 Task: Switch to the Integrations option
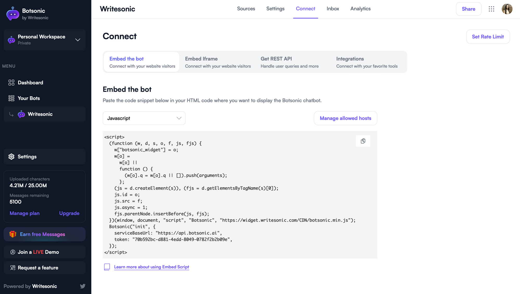367,62
